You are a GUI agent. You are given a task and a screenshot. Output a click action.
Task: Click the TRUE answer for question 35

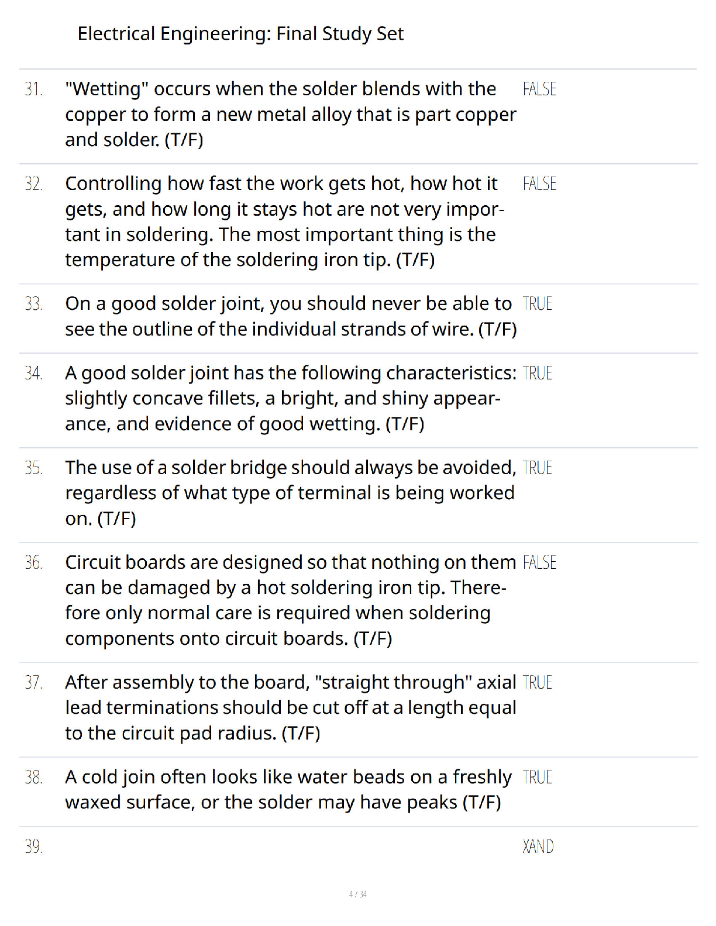click(537, 468)
